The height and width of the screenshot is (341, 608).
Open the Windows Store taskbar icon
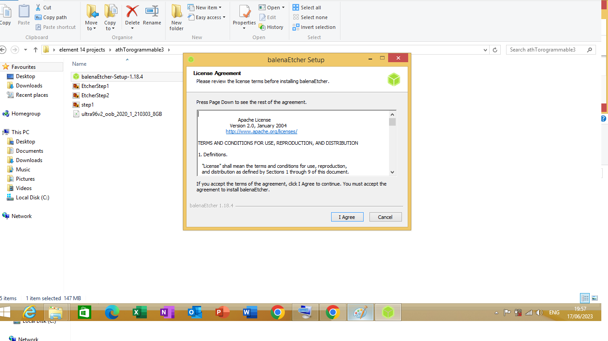click(x=84, y=313)
